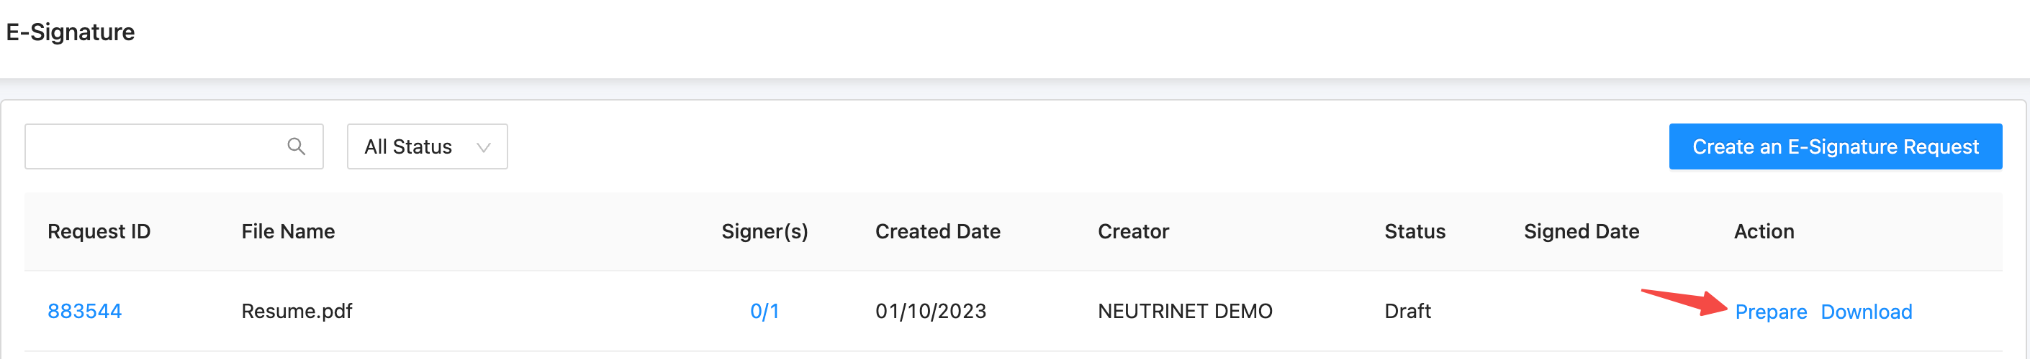Open request ID 883544 link
2030x359 pixels.
point(84,311)
